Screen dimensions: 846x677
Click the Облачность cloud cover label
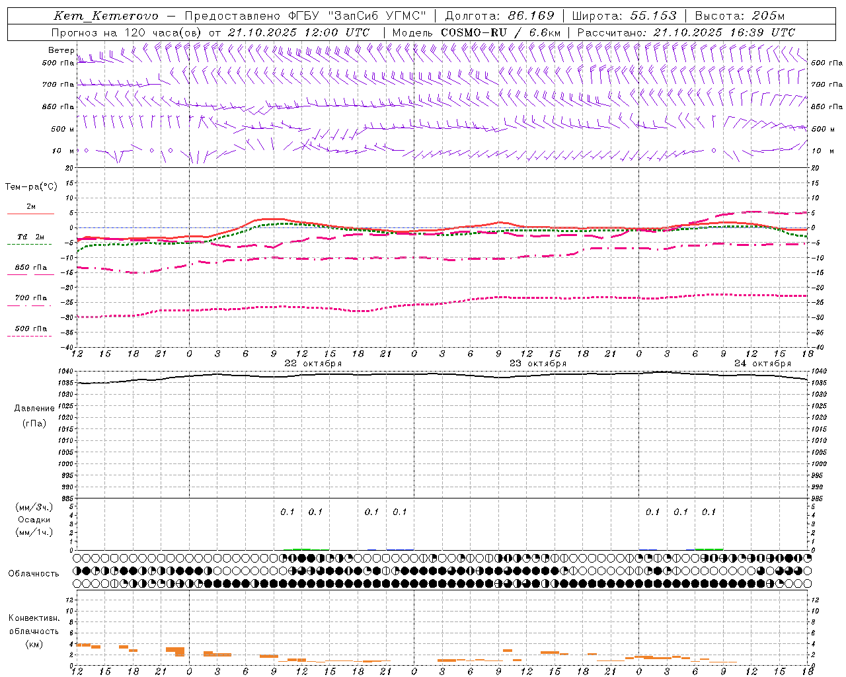[x=34, y=573]
